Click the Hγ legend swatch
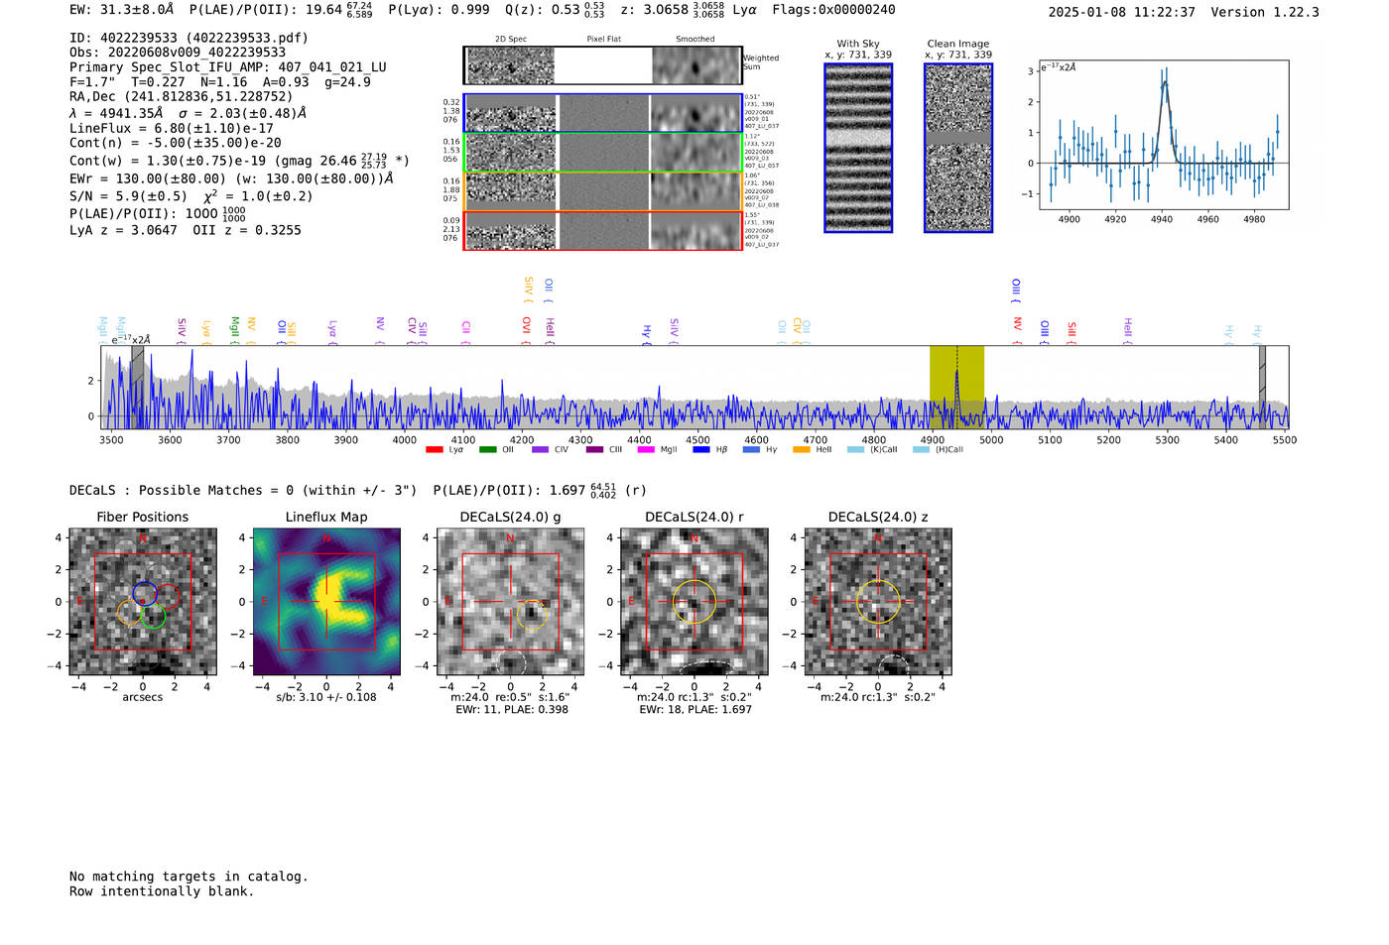 751,450
